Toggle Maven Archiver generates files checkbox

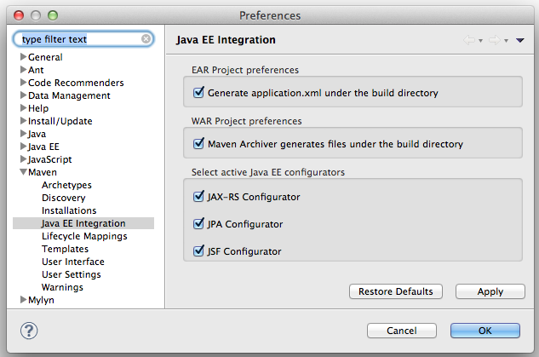(x=198, y=143)
